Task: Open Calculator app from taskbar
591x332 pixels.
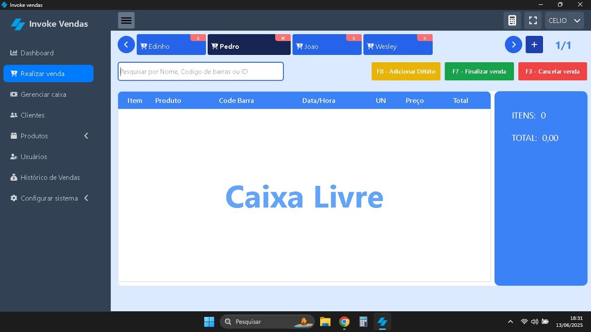Action: click(363, 322)
